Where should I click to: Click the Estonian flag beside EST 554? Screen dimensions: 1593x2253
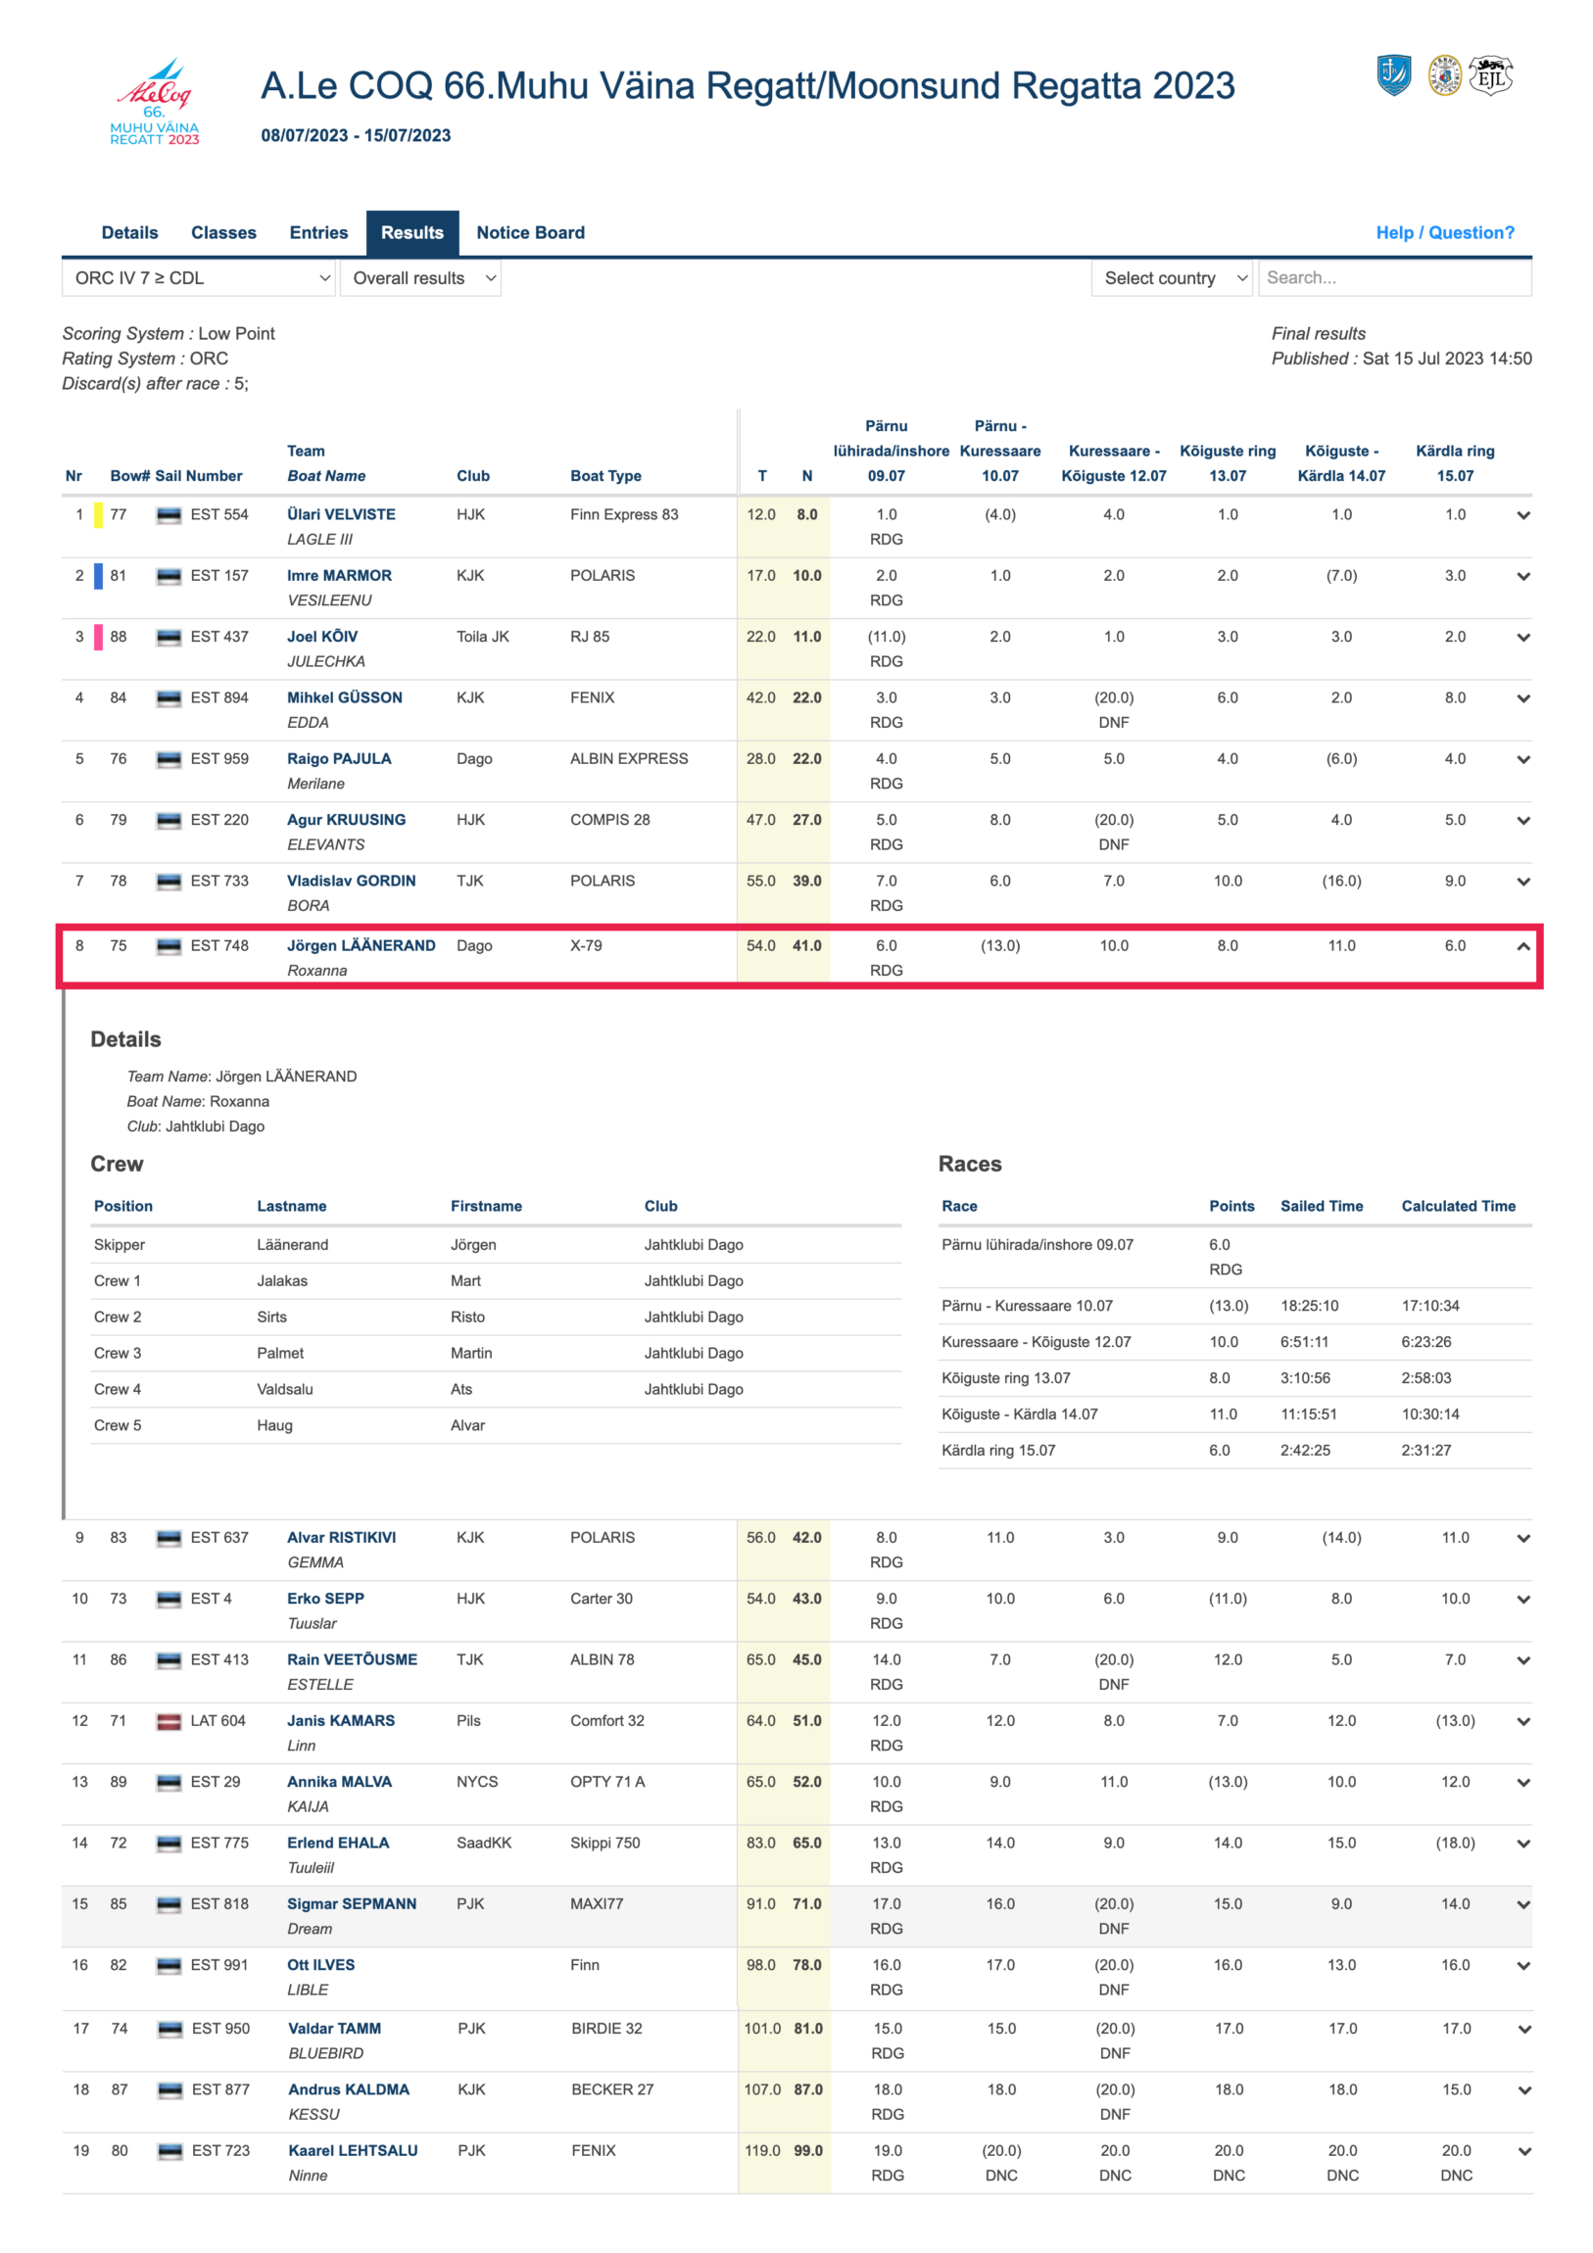[x=169, y=515]
